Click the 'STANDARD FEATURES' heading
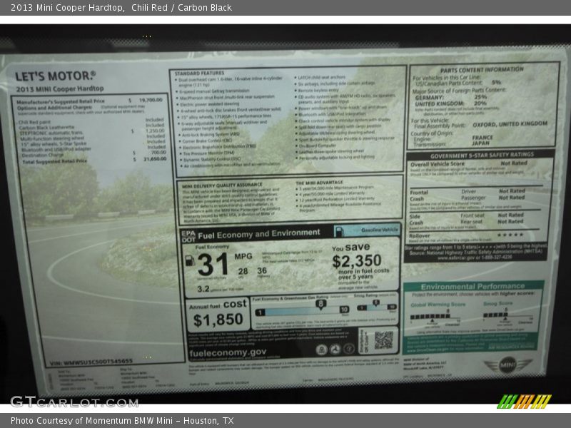This screenshot has width=571, height=428. [x=199, y=73]
